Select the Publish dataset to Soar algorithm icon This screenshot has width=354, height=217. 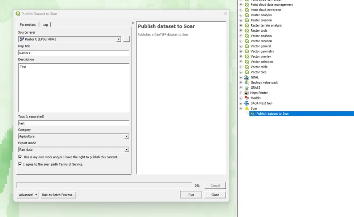pyautogui.click(x=252, y=113)
